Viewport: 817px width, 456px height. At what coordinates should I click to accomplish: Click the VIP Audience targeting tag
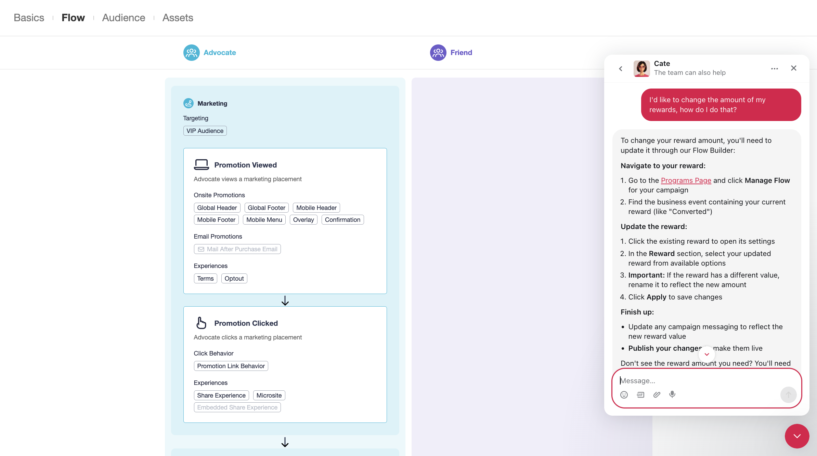click(205, 131)
